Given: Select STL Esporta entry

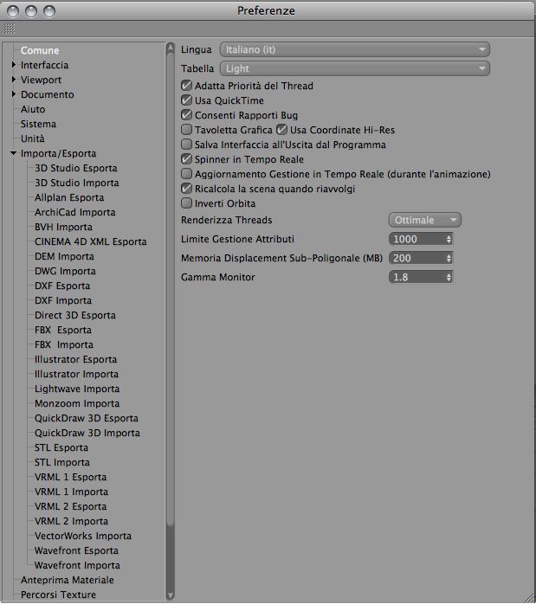Looking at the screenshot, I should pyautogui.click(x=61, y=447).
